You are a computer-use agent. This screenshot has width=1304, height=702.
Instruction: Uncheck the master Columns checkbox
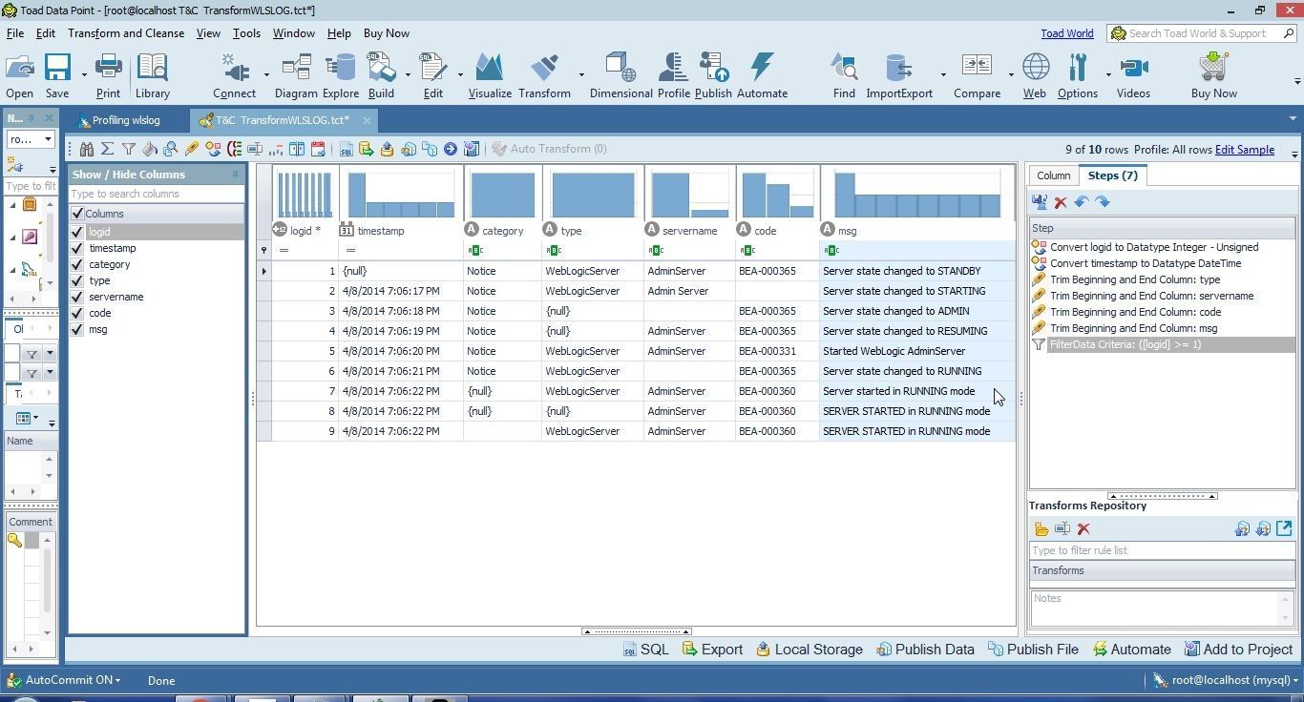tap(77, 214)
